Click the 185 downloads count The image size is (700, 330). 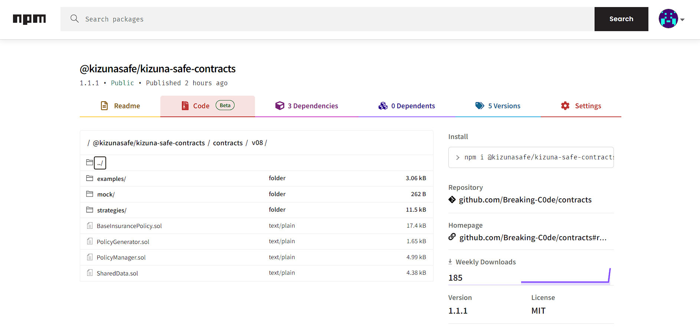pyautogui.click(x=455, y=278)
